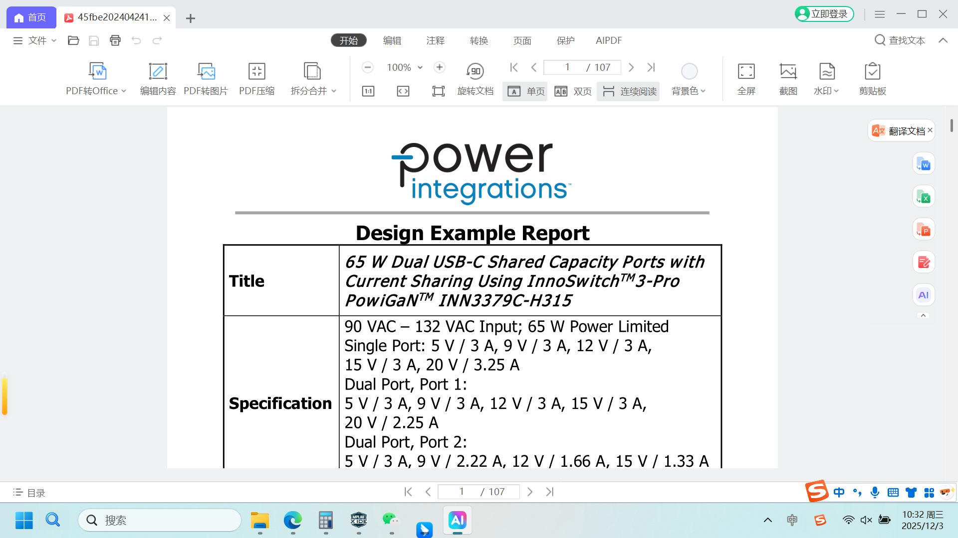The height and width of the screenshot is (538, 958).
Task: Take a screenshot with 截图
Action: pyautogui.click(x=788, y=79)
